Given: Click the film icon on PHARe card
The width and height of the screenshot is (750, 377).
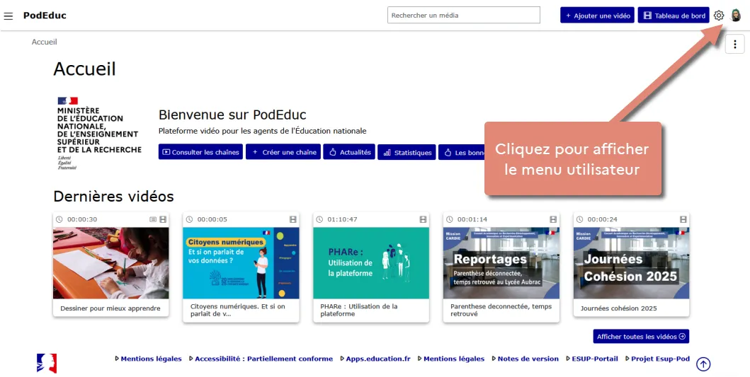Looking at the screenshot, I should pyautogui.click(x=423, y=219).
